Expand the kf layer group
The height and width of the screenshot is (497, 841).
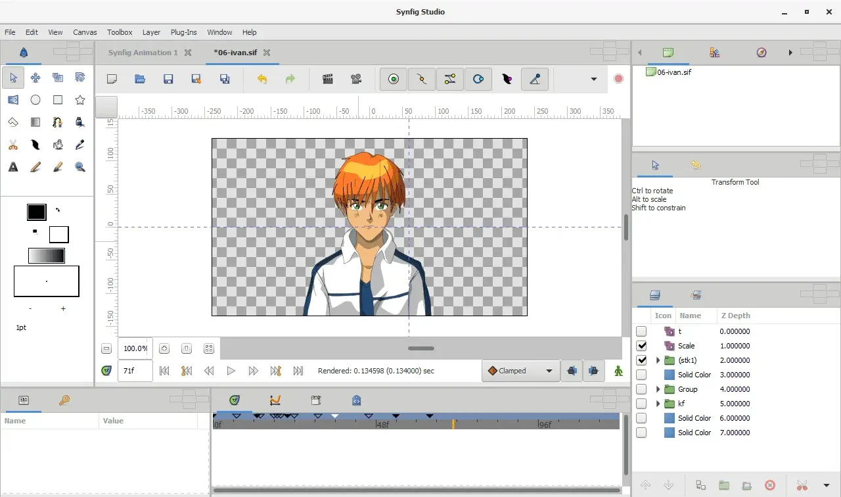coord(658,404)
